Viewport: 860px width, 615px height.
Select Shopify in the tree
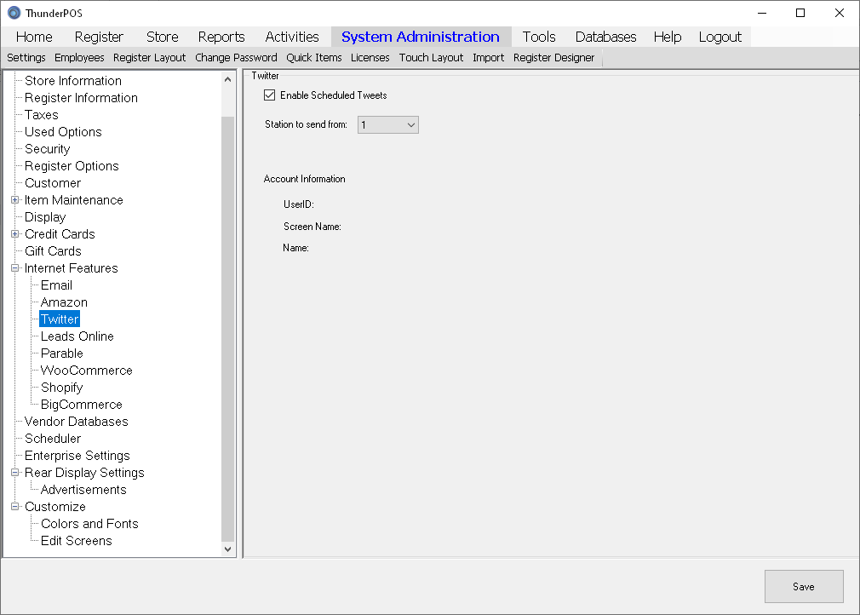(x=62, y=387)
